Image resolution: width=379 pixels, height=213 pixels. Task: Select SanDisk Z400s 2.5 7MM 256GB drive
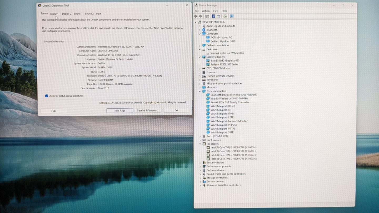click(x=227, y=53)
